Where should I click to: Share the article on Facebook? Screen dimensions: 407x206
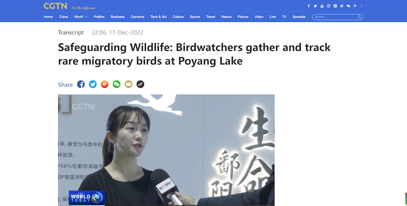pyautogui.click(x=81, y=84)
